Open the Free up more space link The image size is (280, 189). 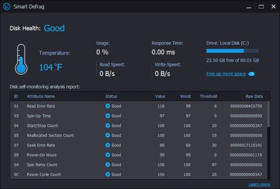tap(226, 74)
